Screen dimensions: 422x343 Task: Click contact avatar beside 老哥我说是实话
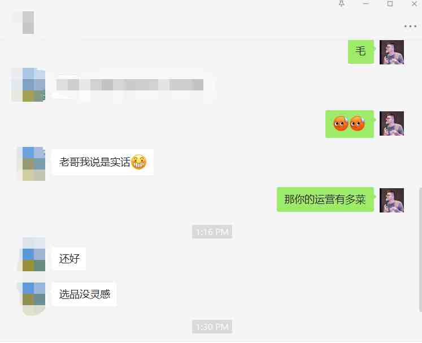(33, 164)
